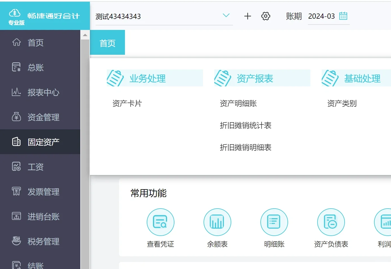Click the 首页 house icon in sidebar
This screenshot has height=269, width=391.
pos(16,42)
